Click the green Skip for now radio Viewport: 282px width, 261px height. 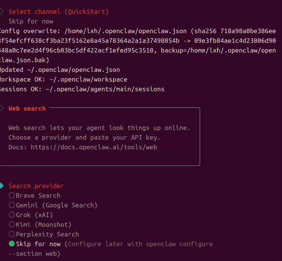[x=12, y=244]
